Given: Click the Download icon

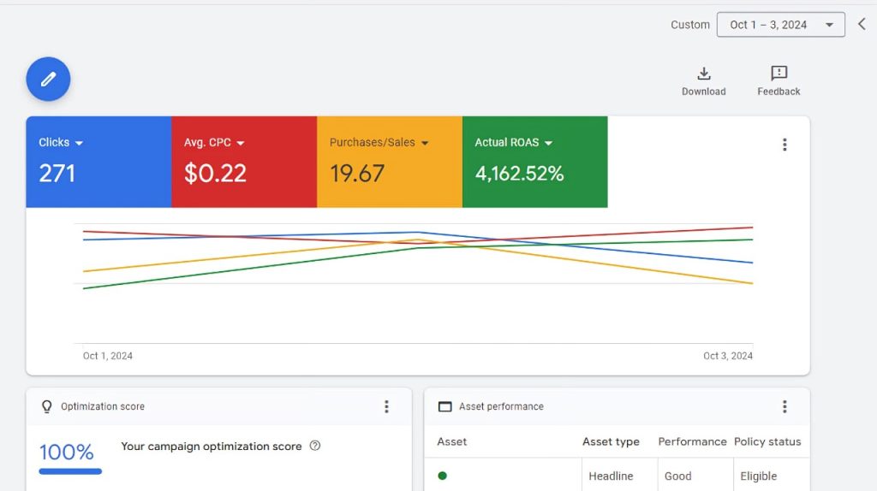Looking at the screenshot, I should (703, 74).
